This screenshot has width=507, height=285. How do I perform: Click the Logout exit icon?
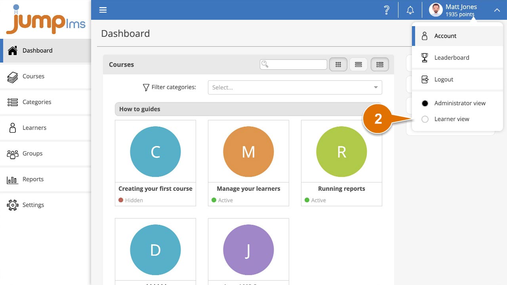click(425, 80)
